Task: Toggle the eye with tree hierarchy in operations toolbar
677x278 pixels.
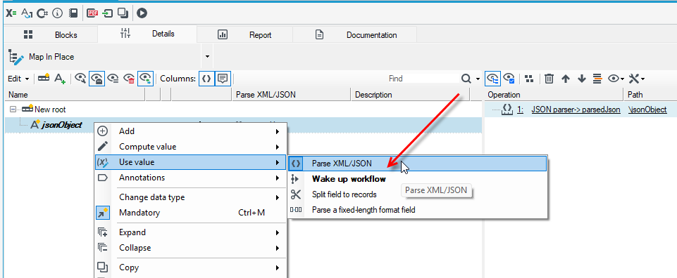Action: tap(492, 79)
